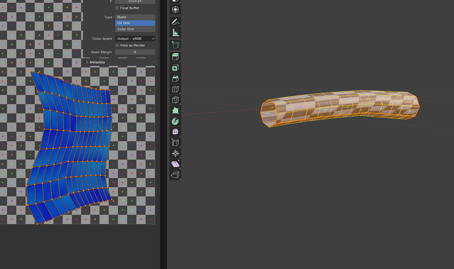Select the Spin tool
The width and height of the screenshot is (454, 269).
click(175, 121)
